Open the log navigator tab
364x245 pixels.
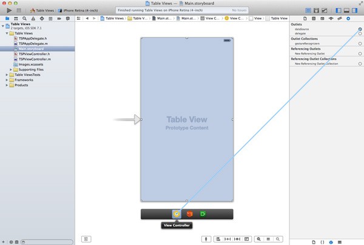point(68,18)
